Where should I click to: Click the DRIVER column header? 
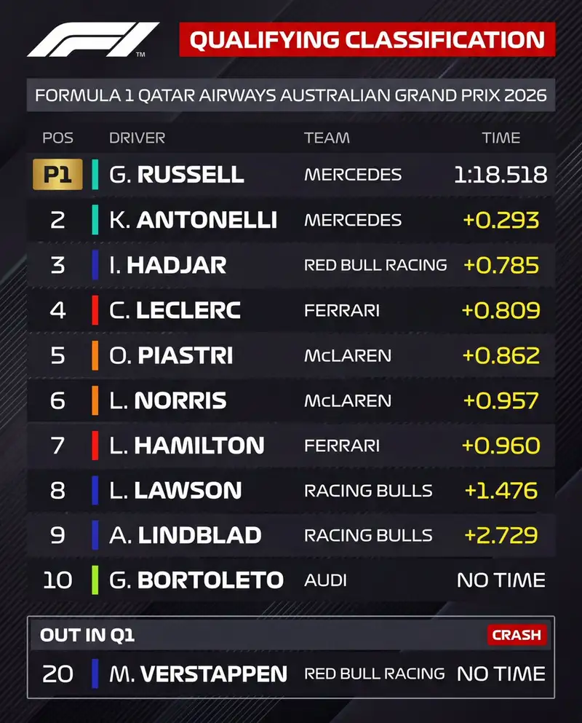tap(137, 138)
